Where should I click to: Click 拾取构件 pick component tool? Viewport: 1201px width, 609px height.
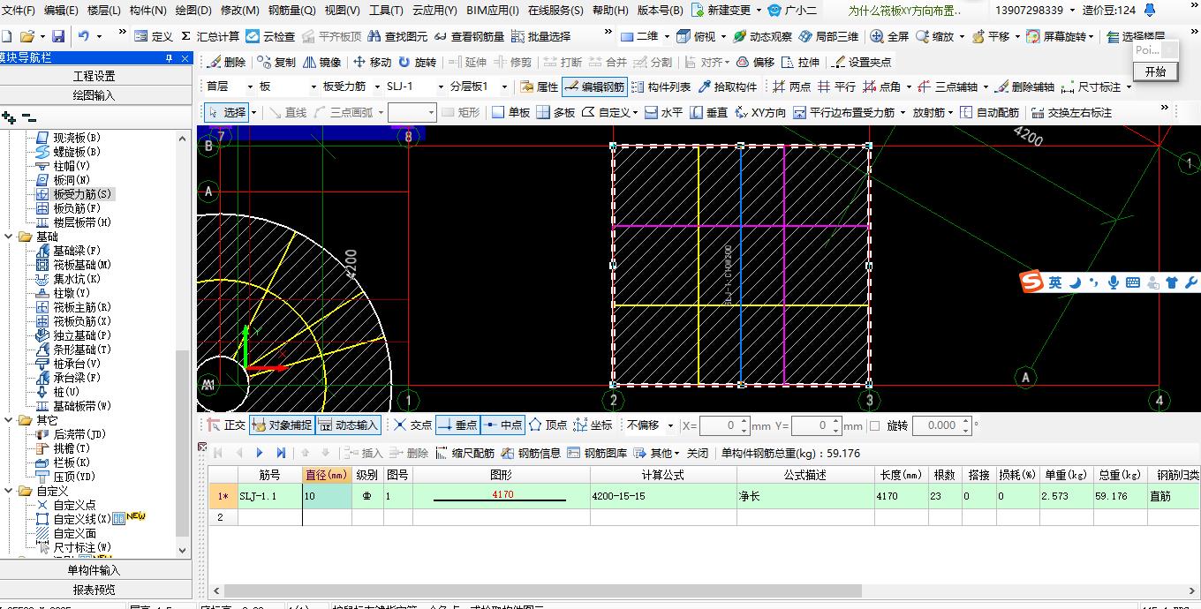pos(728,86)
